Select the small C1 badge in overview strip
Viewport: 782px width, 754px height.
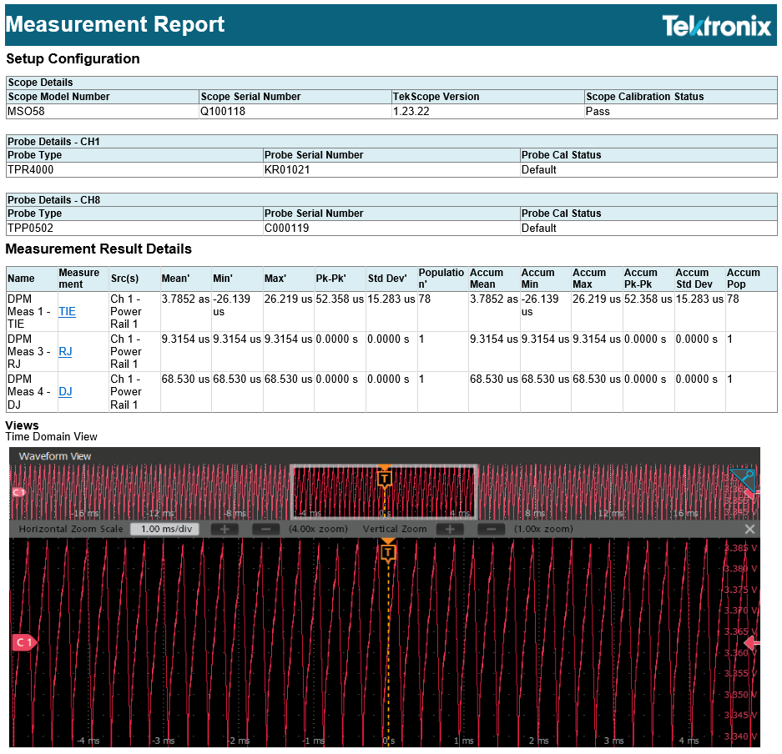pos(18,493)
